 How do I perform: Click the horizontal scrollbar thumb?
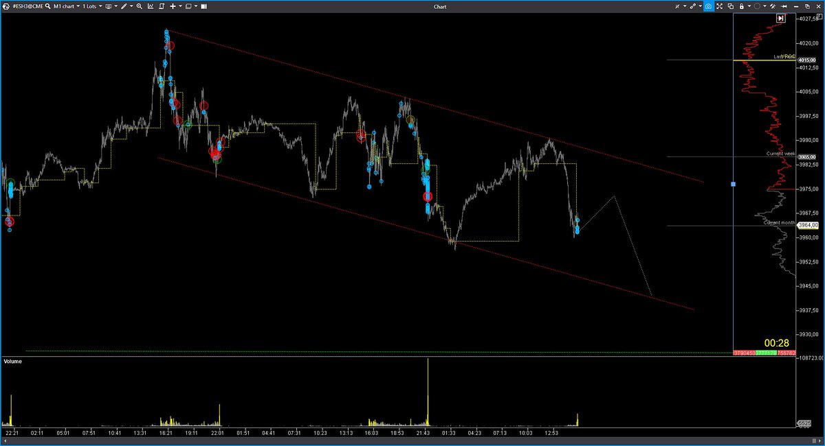pos(814,441)
